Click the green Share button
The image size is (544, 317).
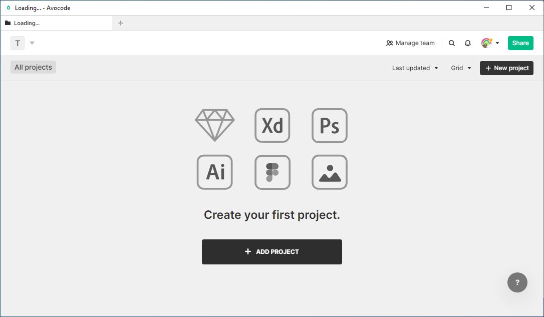point(520,43)
